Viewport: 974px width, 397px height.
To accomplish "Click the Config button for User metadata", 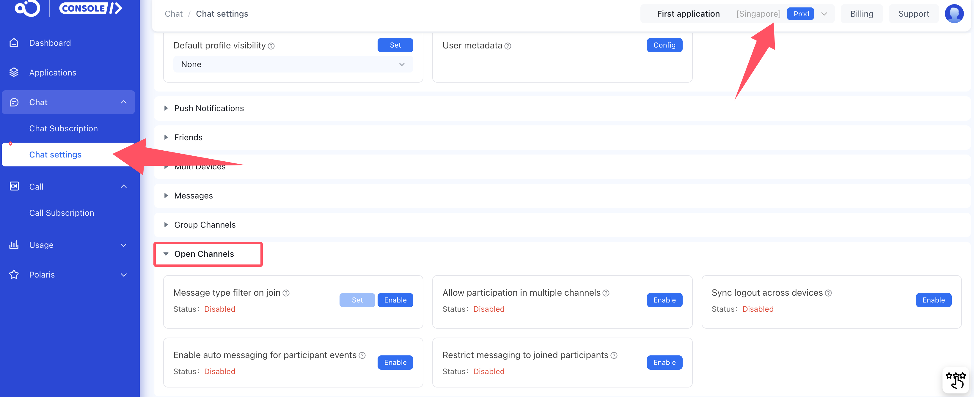I will click(664, 45).
